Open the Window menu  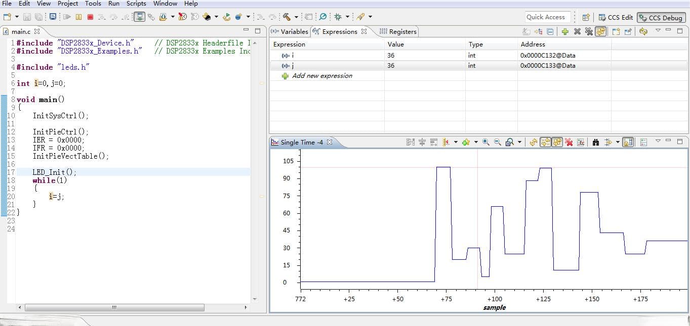tap(165, 4)
